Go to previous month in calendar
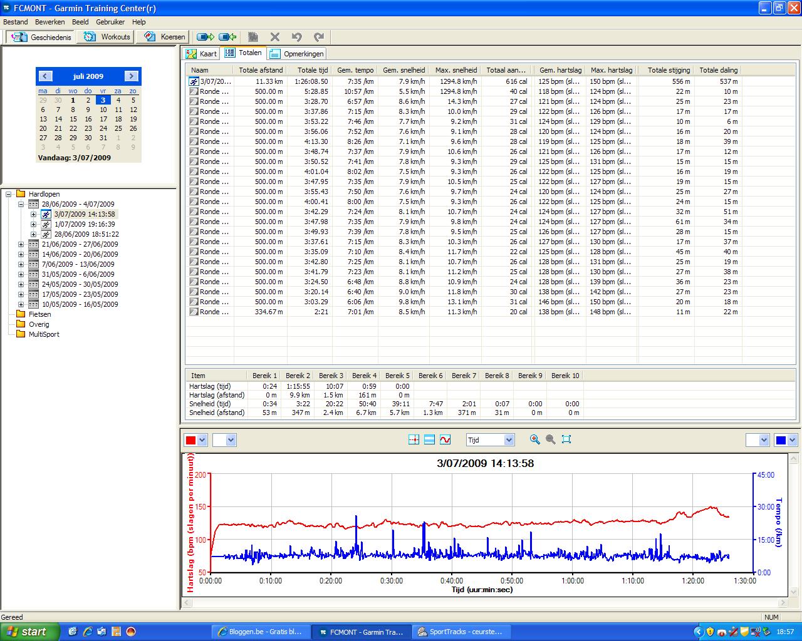Image resolution: width=802 pixels, height=641 pixels. pos(45,76)
